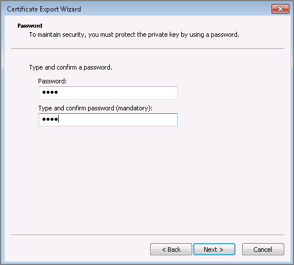Focus the confirm password (mandatory) field
The width and height of the screenshot is (294, 265).
tap(108, 120)
